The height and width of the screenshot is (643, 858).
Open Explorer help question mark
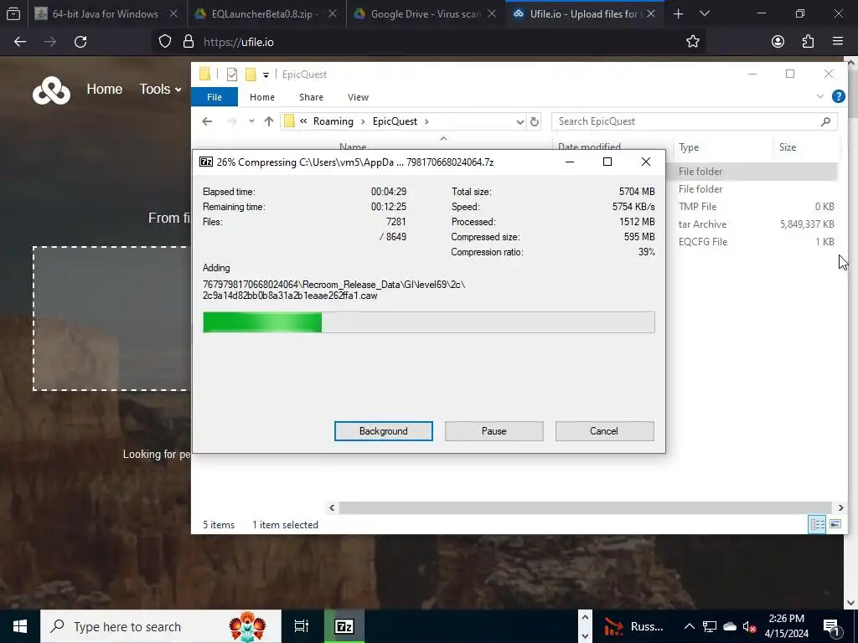click(838, 97)
